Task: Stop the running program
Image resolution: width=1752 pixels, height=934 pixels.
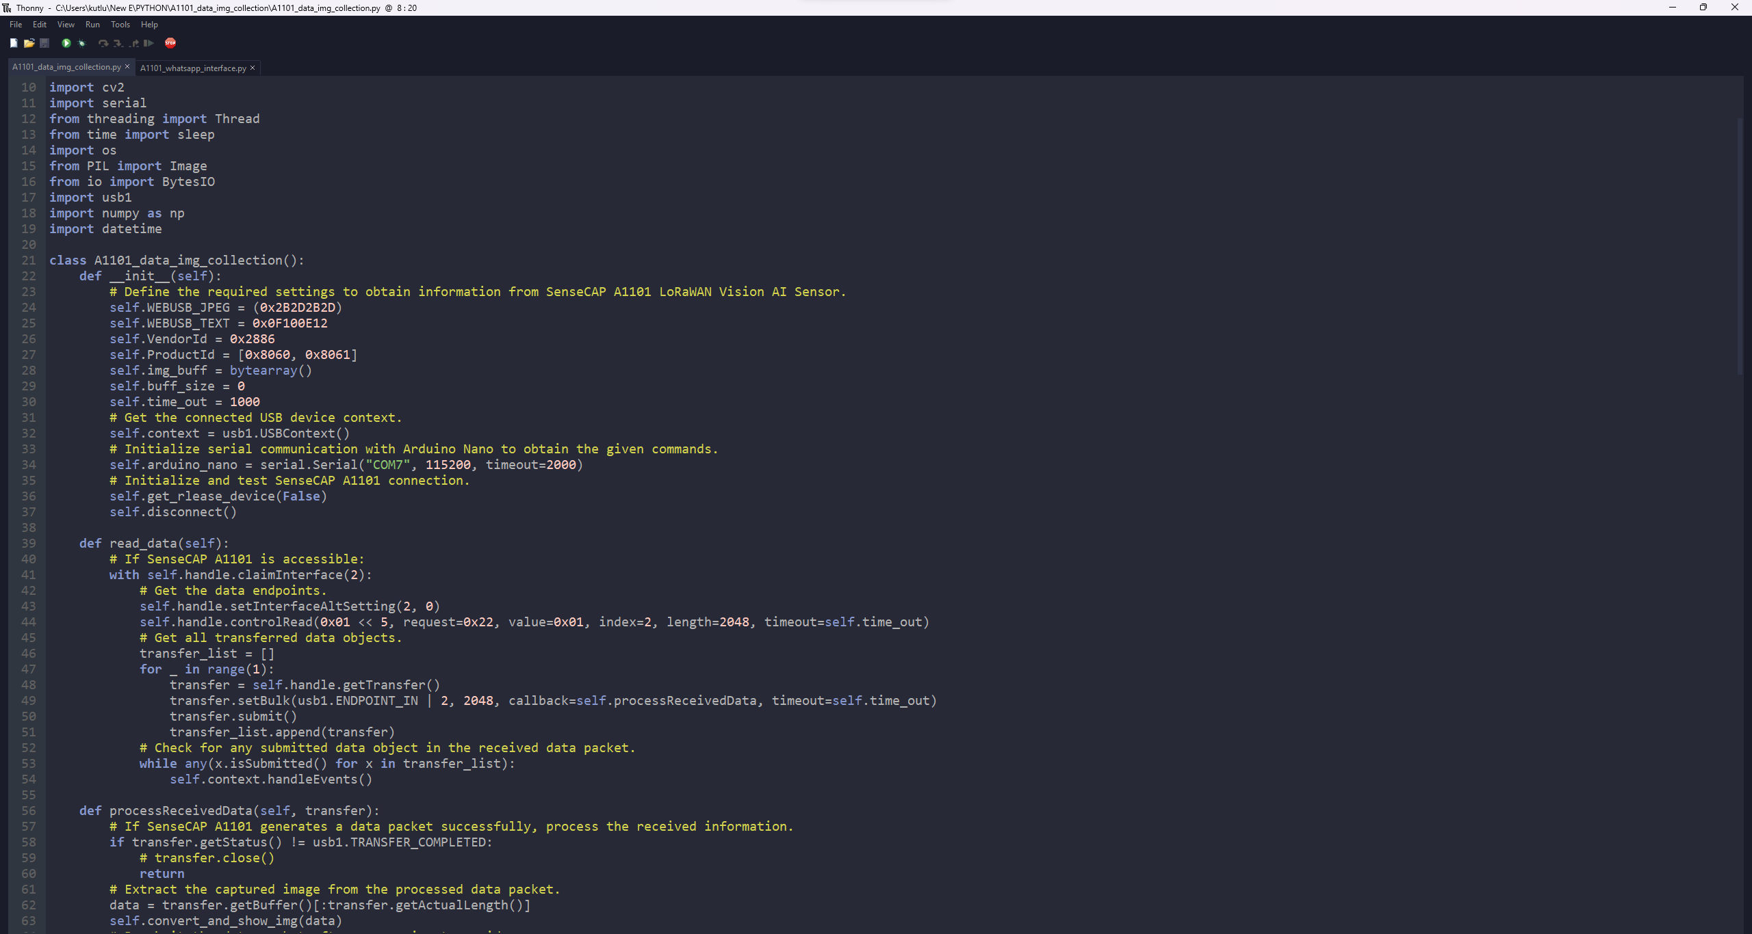Action: point(170,43)
